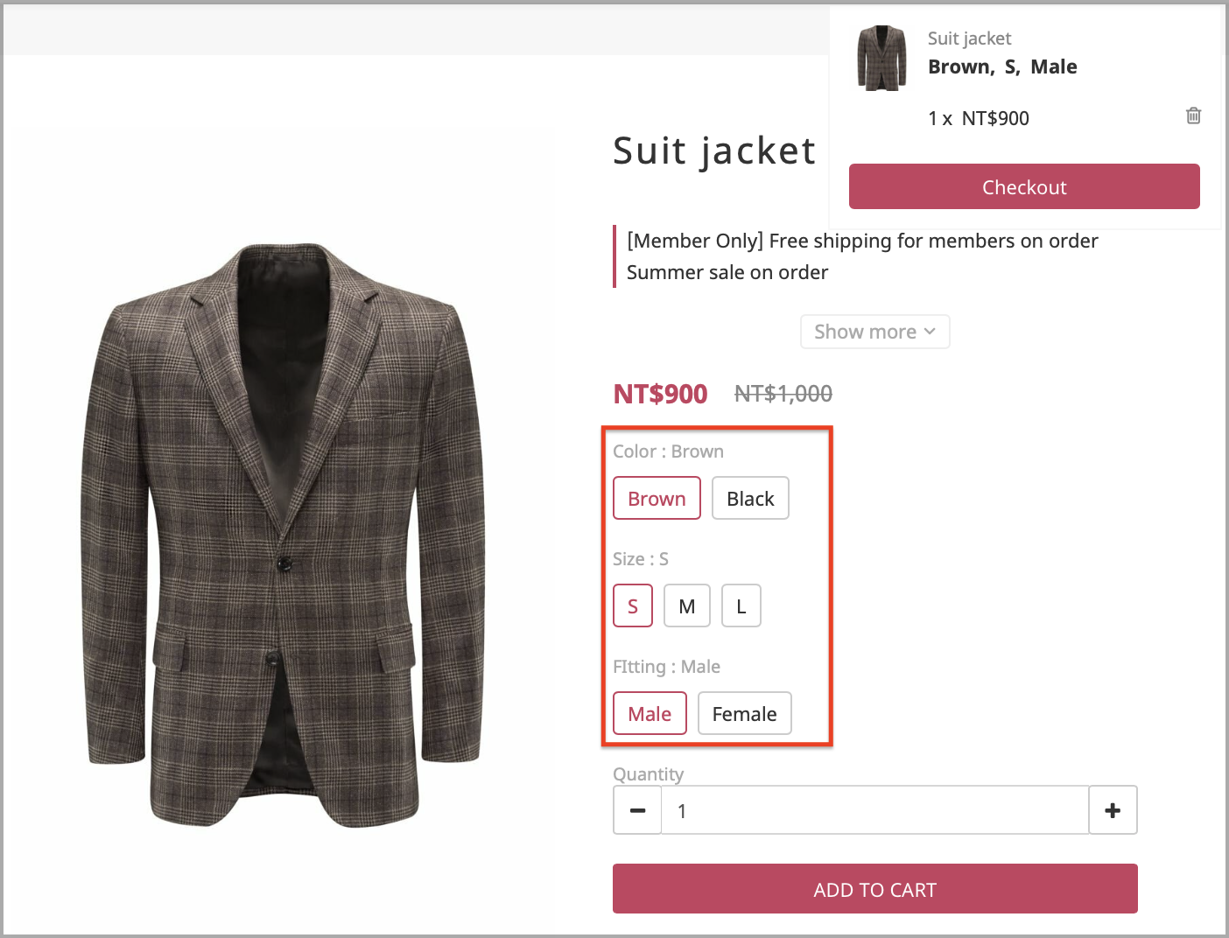Click the member free shipping promotion text
The width and height of the screenshot is (1229, 938).
(862, 241)
